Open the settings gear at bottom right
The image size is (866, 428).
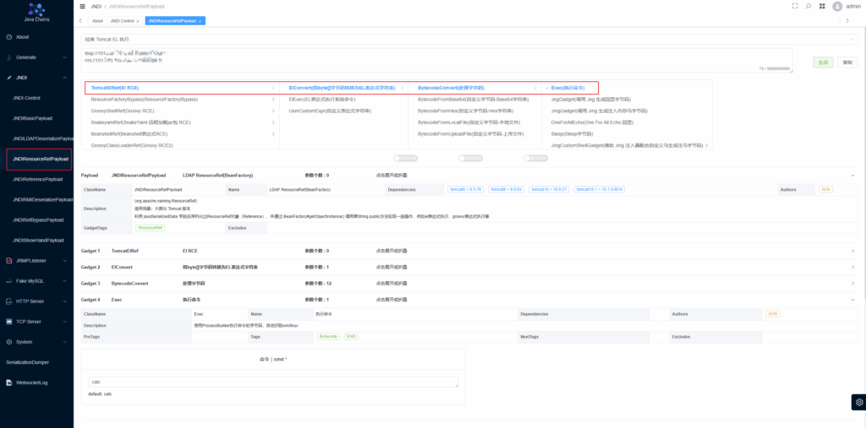(x=858, y=401)
